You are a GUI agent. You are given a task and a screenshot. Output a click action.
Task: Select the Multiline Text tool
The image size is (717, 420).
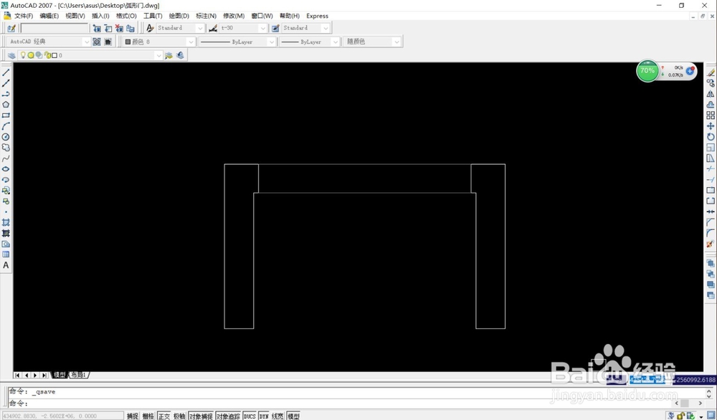[x=6, y=265]
